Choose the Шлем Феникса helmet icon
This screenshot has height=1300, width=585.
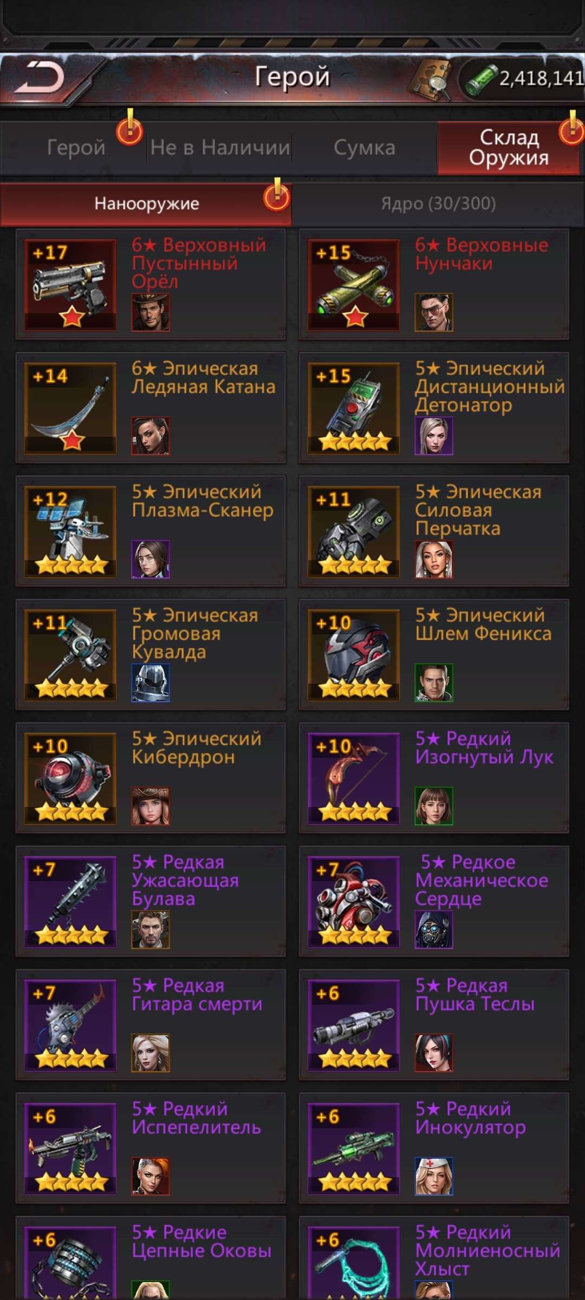(x=354, y=655)
